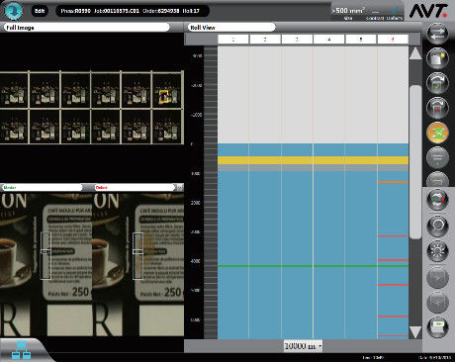Click the plain circle icon in right toolbar

[x=437, y=226]
